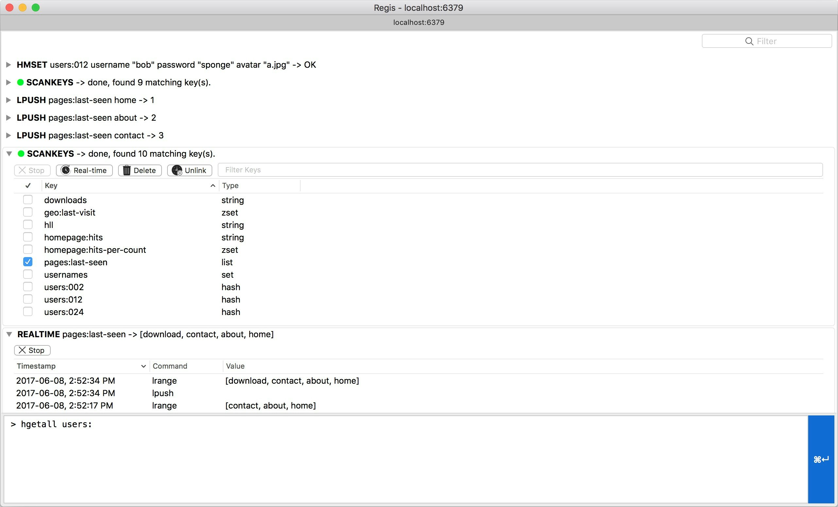Check the downloads key checkbox
The height and width of the screenshot is (507, 838).
click(x=27, y=200)
